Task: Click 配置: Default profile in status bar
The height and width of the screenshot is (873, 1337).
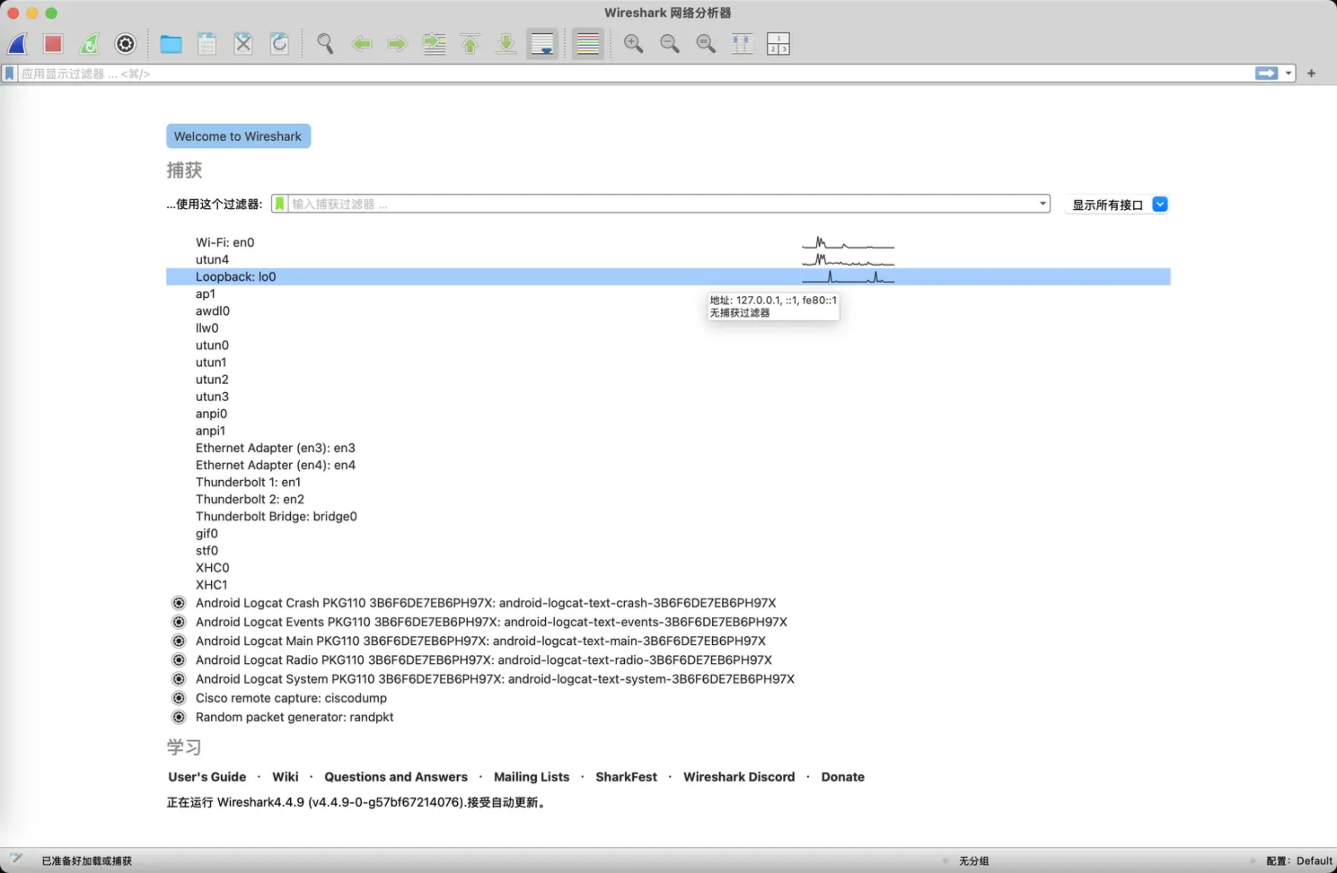Action: (1299, 861)
